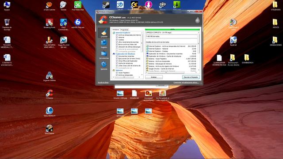Open the Ayuda en línea link
This screenshot has height=159, width=283.
click(103, 83)
